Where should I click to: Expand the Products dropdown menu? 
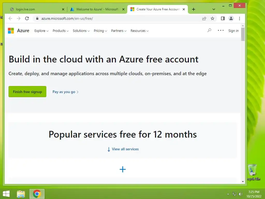(61, 31)
